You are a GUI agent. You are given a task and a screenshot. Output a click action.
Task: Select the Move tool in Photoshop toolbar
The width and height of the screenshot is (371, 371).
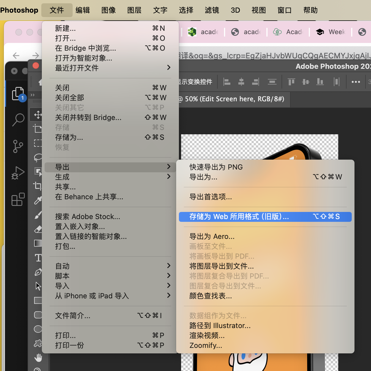37,114
